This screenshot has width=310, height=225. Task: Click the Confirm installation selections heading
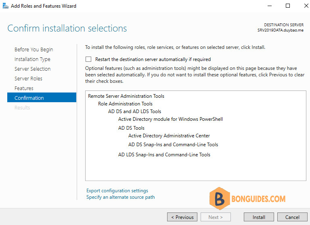point(67,28)
